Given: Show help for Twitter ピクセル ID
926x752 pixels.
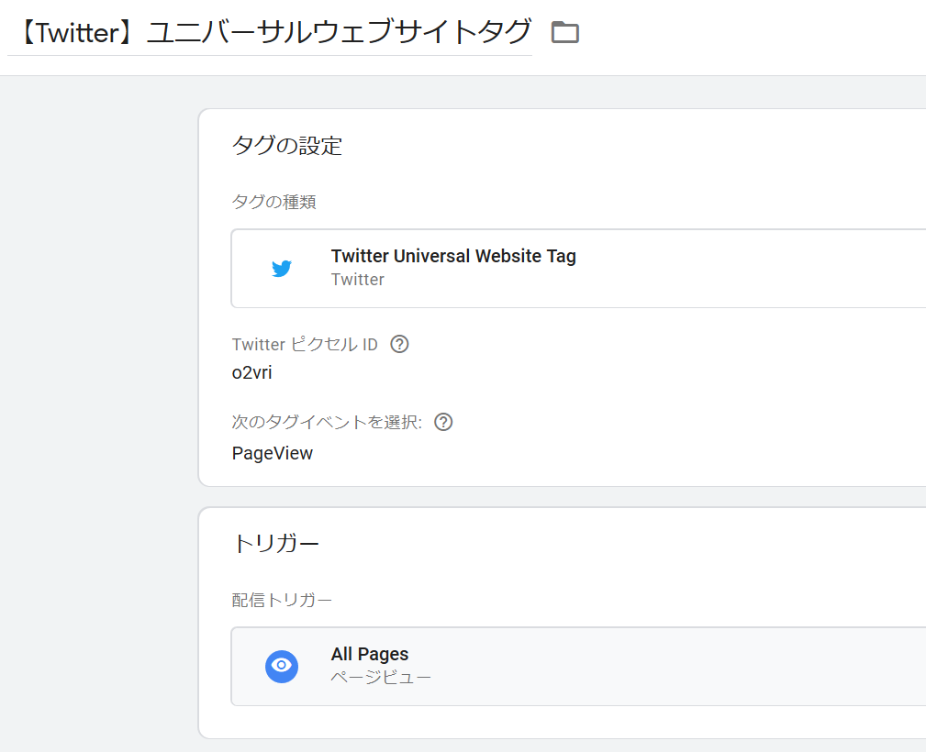Looking at the screenshot, I should 400,344.
